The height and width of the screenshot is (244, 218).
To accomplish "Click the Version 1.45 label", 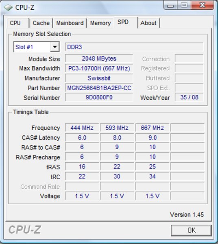I will (187, 215).
